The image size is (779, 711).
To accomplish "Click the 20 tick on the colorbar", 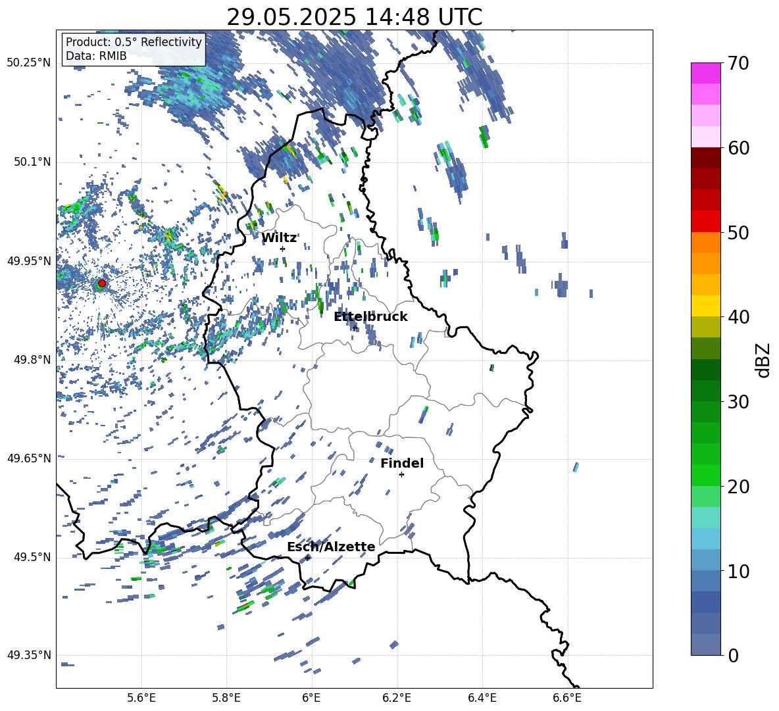I will pyautogui.click(x=738, y=487).
